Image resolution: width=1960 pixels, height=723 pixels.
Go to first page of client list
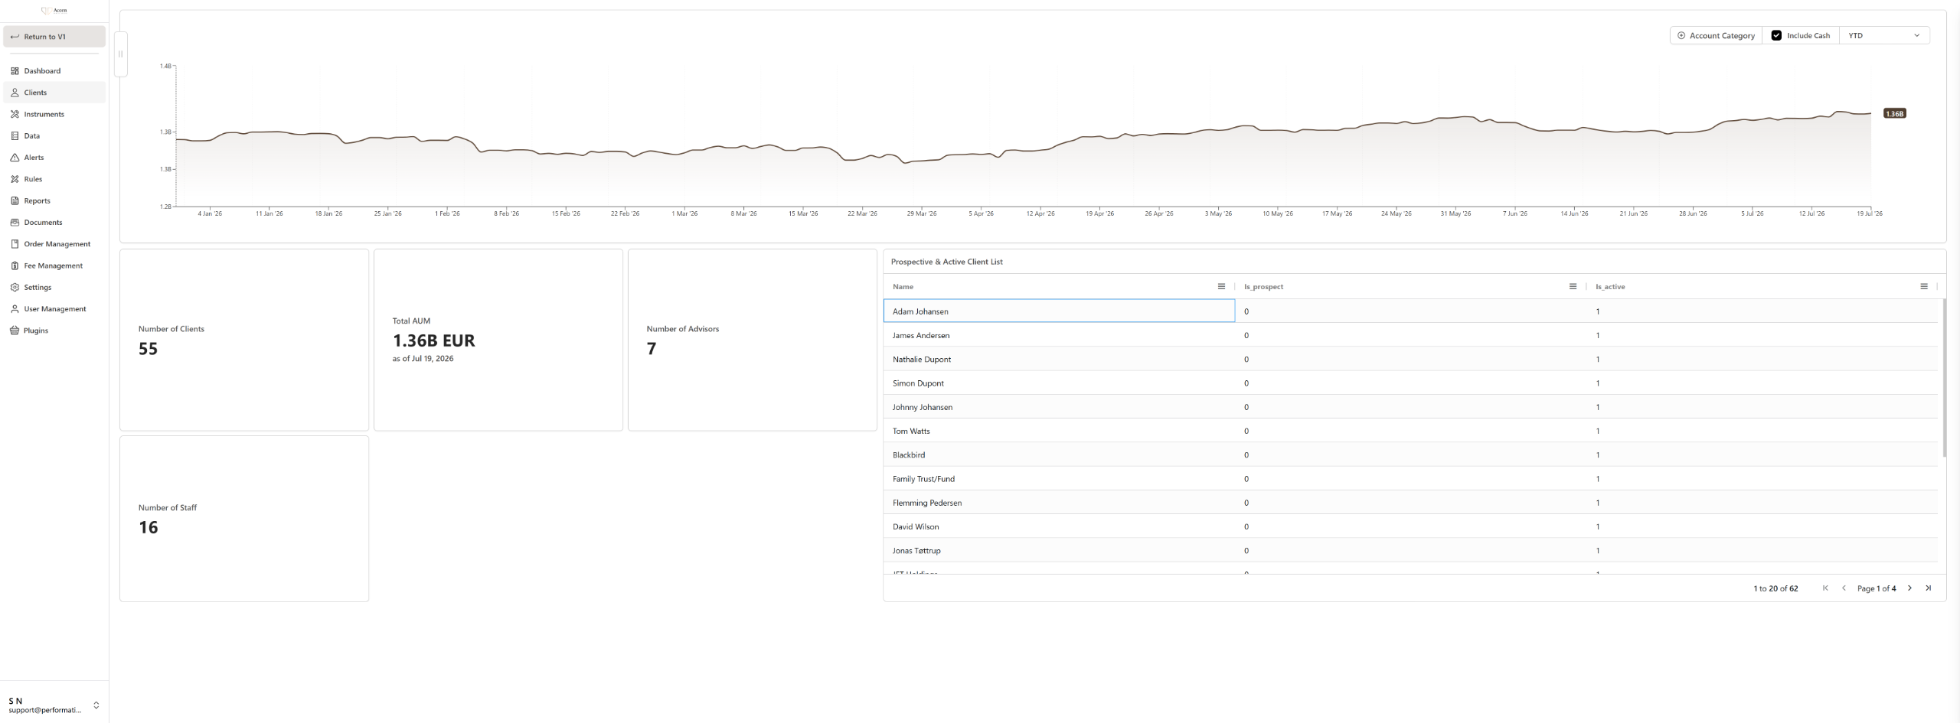click(1825, 588)
